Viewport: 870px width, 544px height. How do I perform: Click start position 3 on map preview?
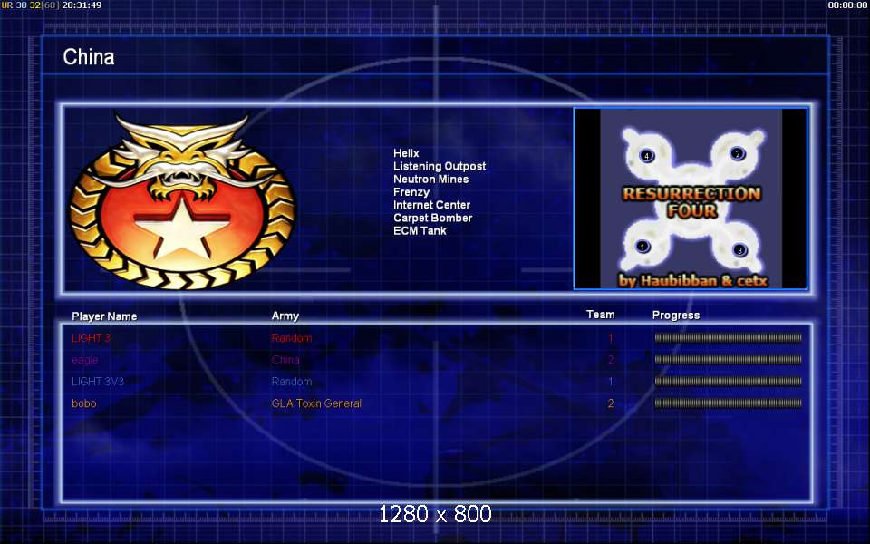coord(739,250)
